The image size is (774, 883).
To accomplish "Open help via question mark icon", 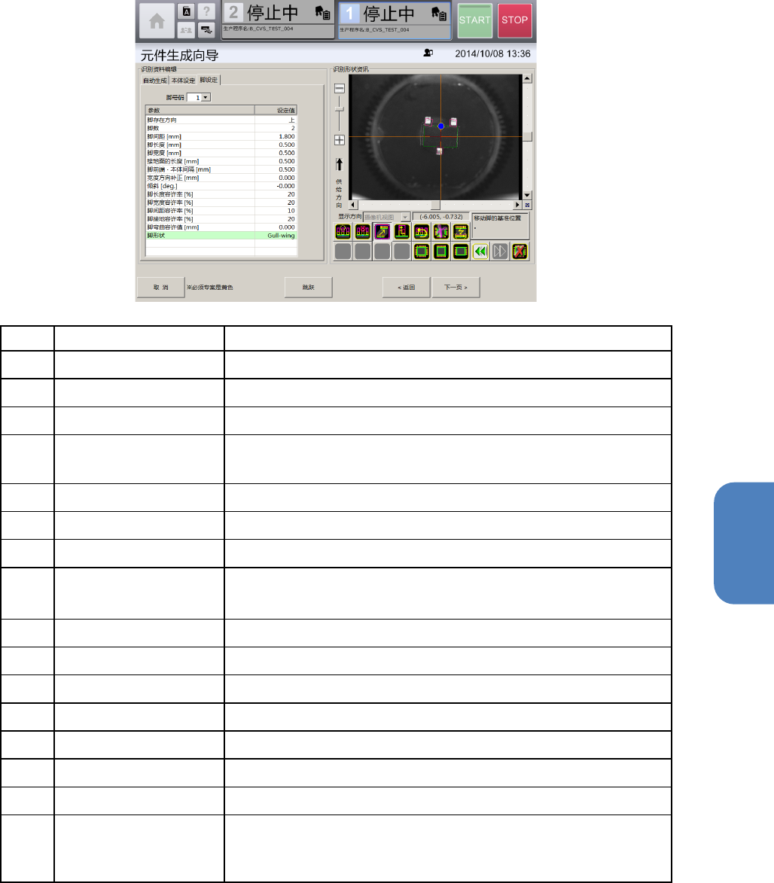I will [207, 11].
